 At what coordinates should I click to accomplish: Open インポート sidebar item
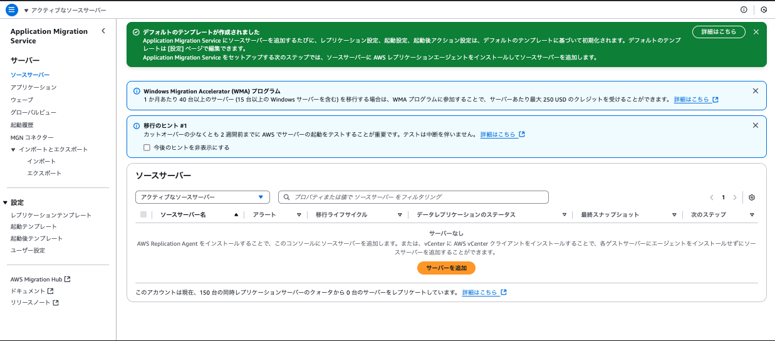coord(41,162)
